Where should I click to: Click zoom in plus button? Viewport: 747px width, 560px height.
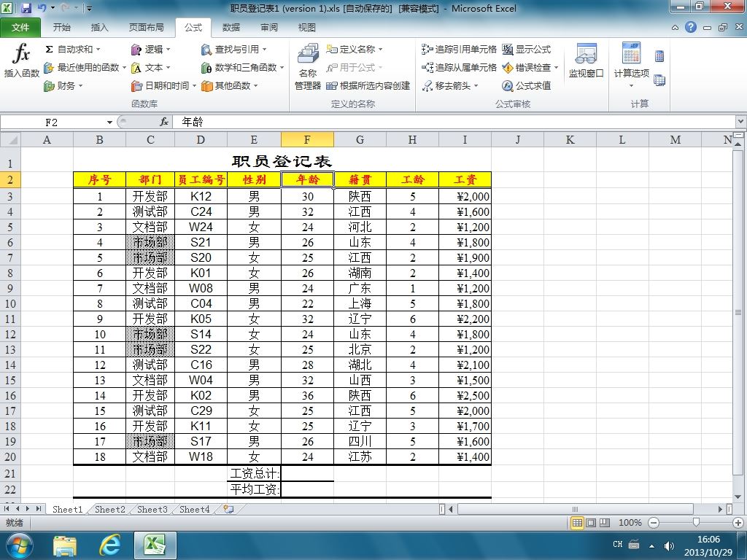[738, 523]
